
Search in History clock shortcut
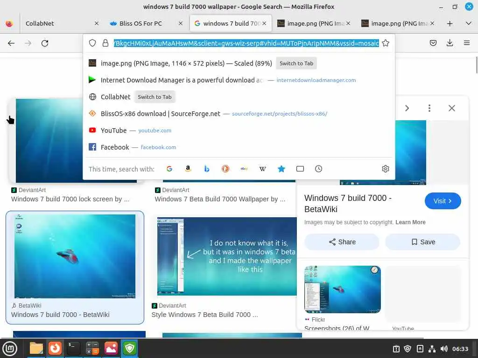point(318,169)
